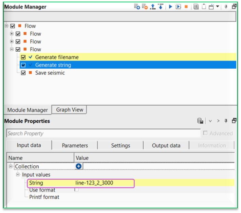Uncheck the Generate filename checkbox
Viewport: 241px width, 213px height.
(x=23, y=57)
